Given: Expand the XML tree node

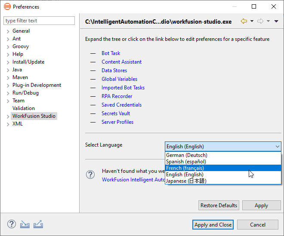Looking at the screenshot, I should 8,124.
